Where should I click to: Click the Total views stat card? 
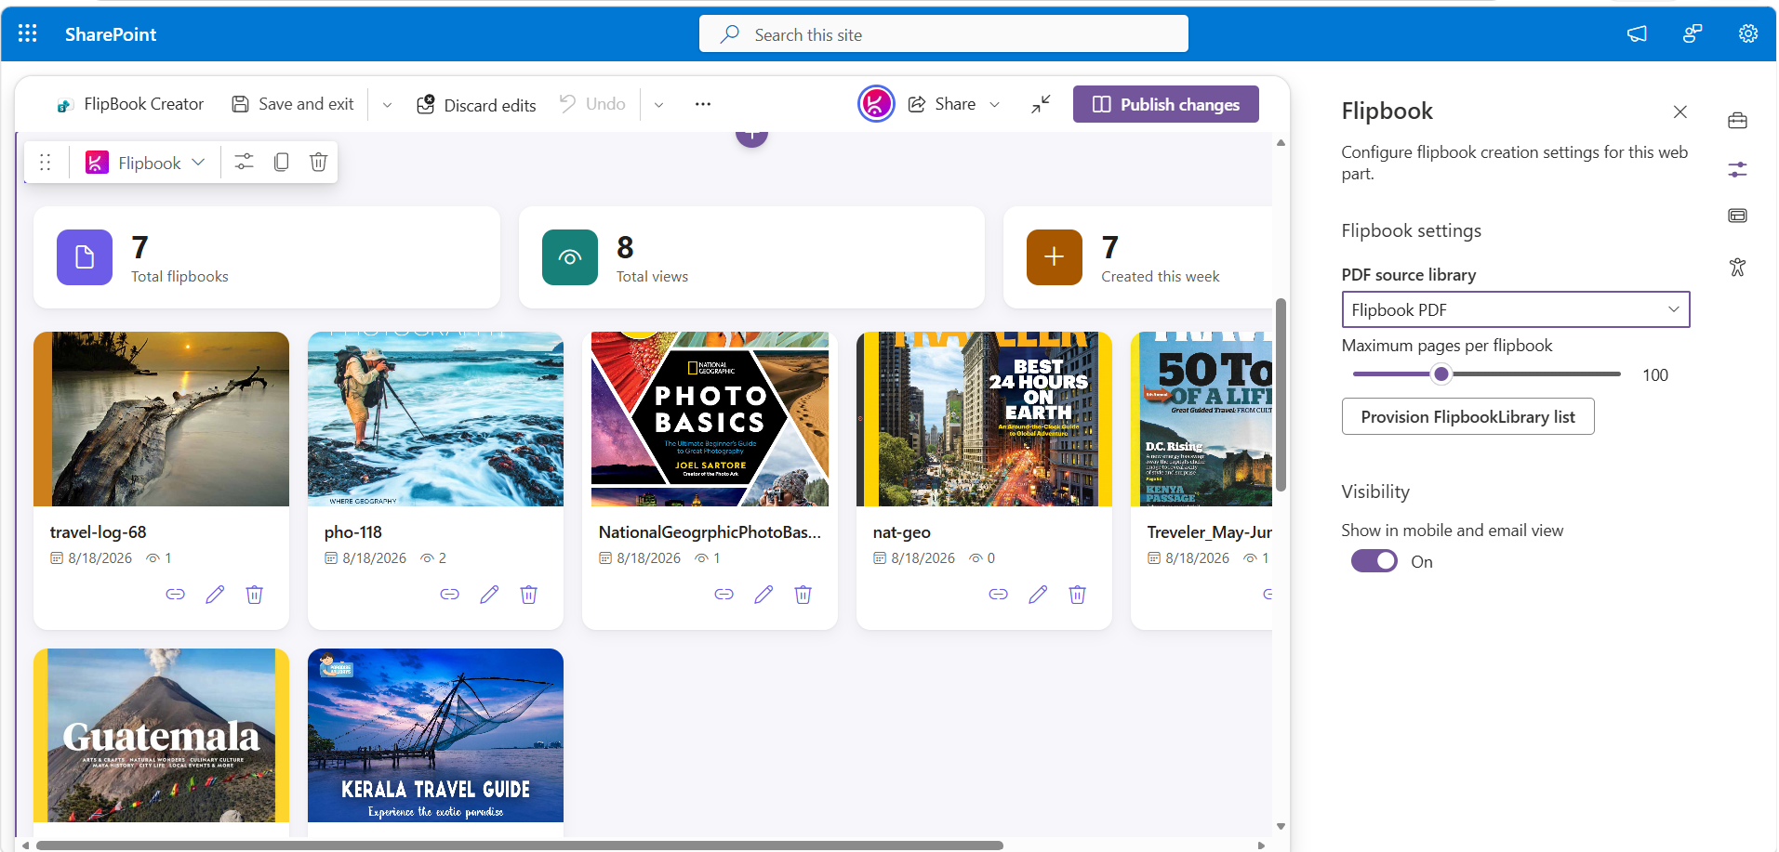pyautogui.click(x=751, y=257)
